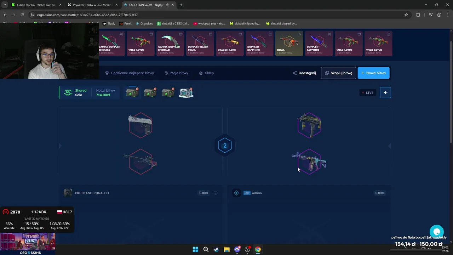Go back with the browser back arrow

point(5,15)
